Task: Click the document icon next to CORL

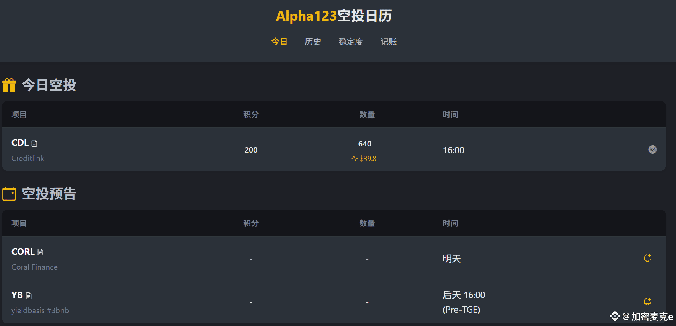Action: (40, 252)
